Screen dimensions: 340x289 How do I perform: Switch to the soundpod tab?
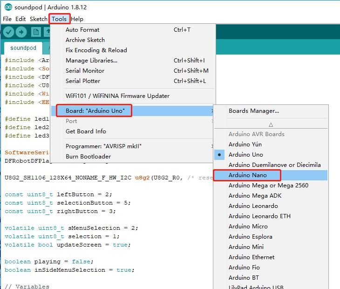[23, 48]
